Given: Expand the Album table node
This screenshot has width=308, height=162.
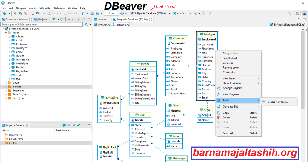Looking at the screenshot, I should [9, 37].
